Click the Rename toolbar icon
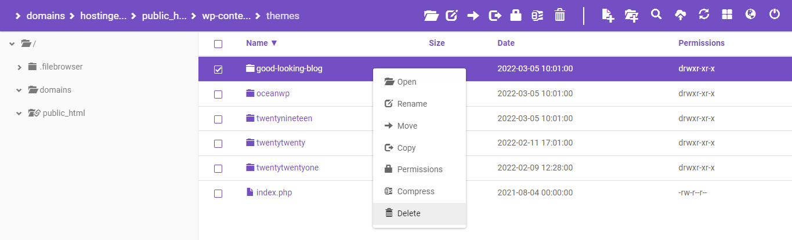 click(x=452, y=16)
